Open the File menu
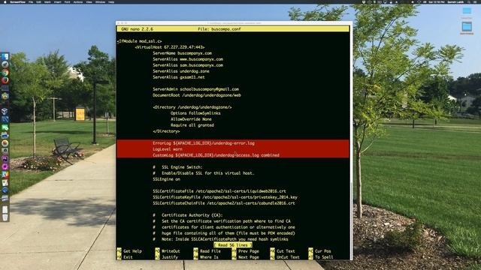The height and width of the screenshot is (270, 481). tap(31, 1)
